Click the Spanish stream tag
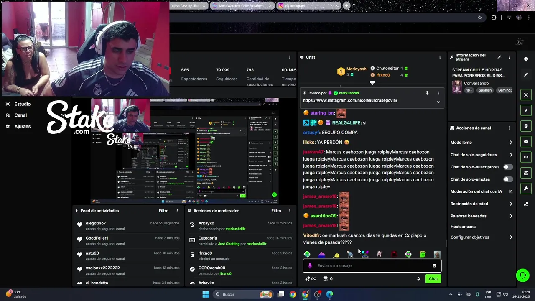 point(485,90)
